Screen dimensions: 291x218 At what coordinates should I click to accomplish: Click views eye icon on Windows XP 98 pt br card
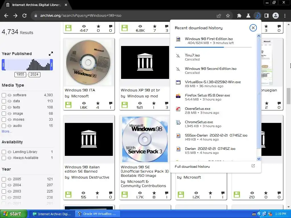(x=140, y=103)
